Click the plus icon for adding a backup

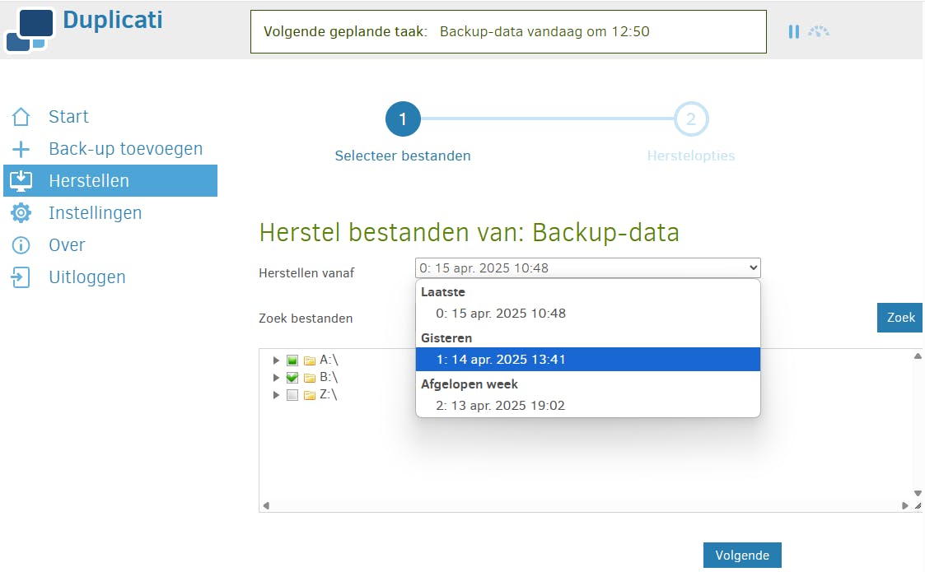pos(21,149)
